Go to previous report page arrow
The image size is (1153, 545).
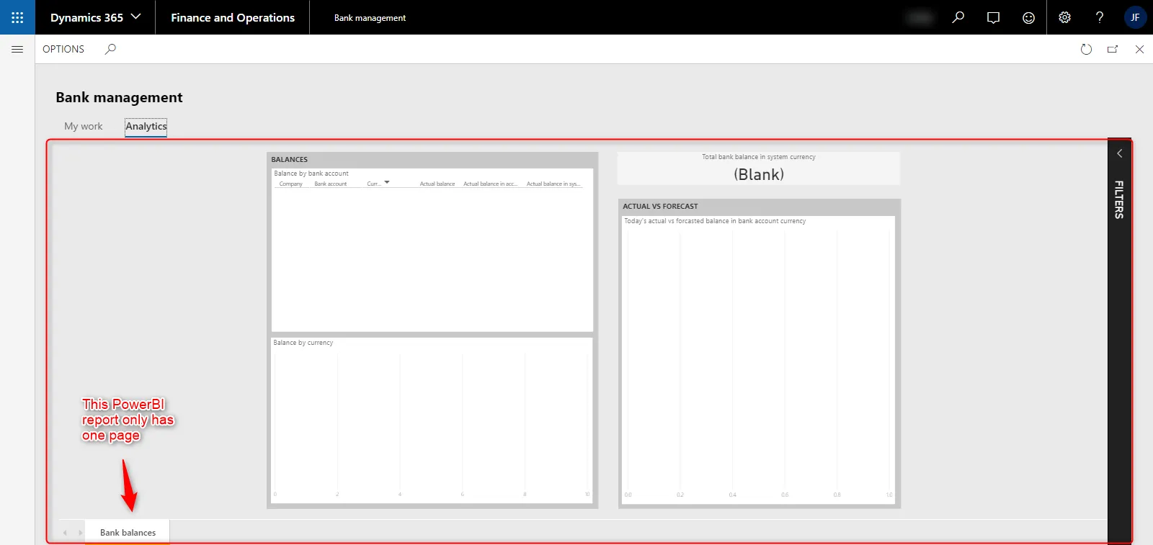[x=66, y=533]
